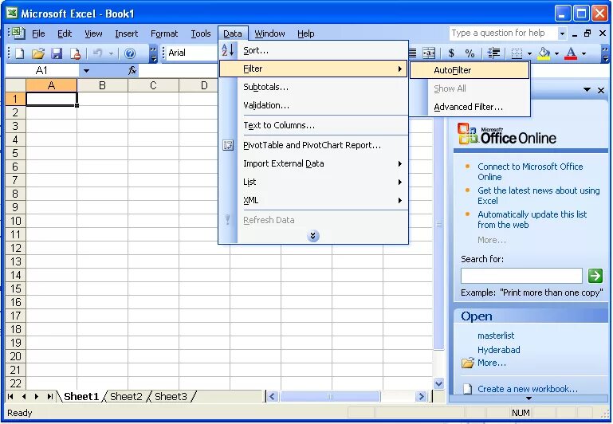Open the Tools menu
The image size is (613, 424).
[201, 33]
